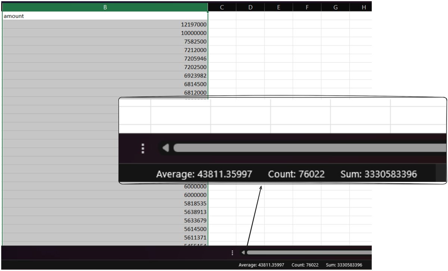The image size is (448, 271).
Task: Select column B header
Action: click(105, 7)
